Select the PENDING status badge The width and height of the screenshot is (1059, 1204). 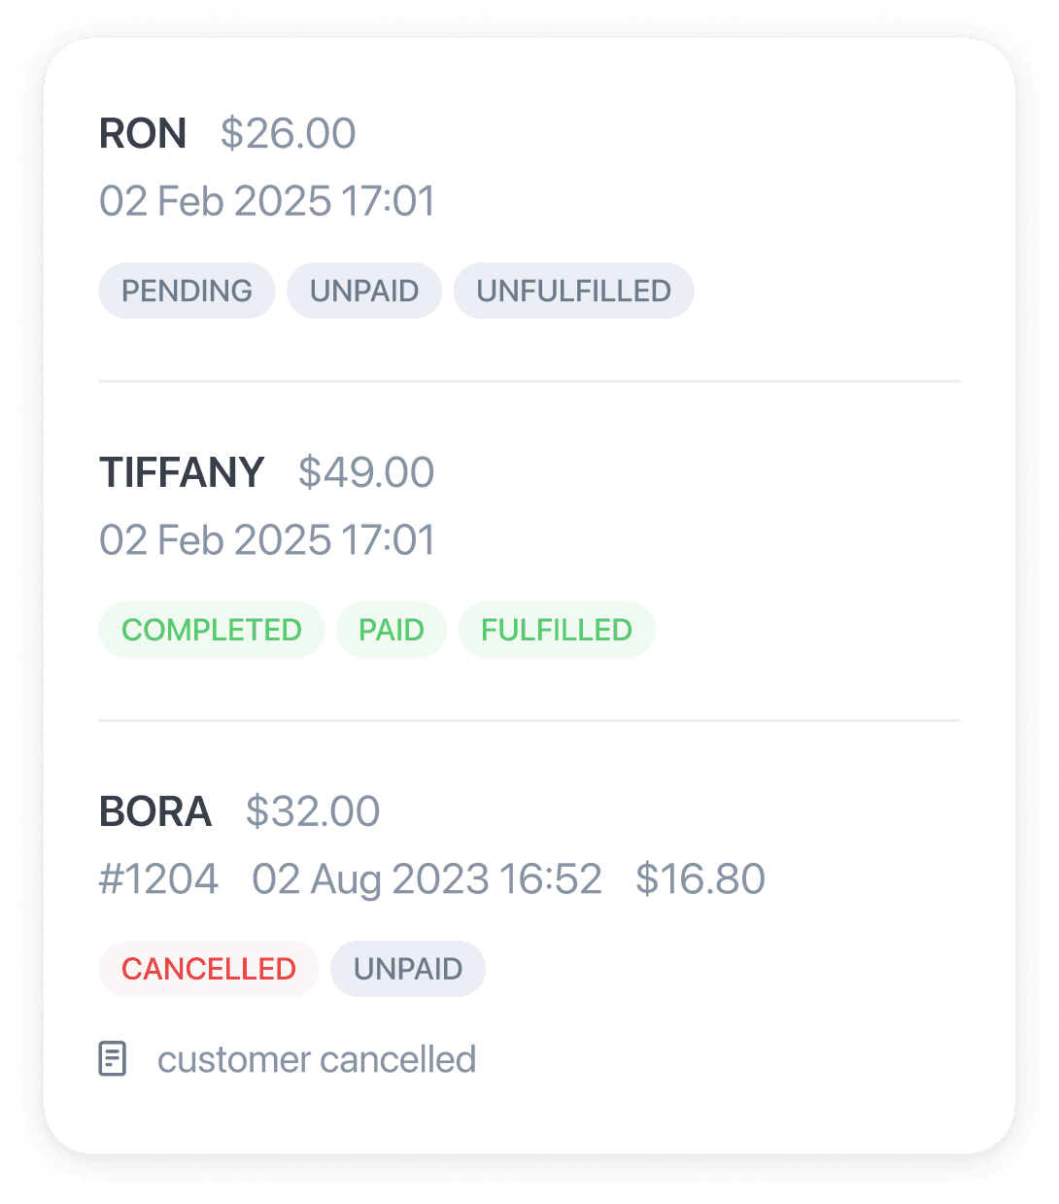coord(187,291)
